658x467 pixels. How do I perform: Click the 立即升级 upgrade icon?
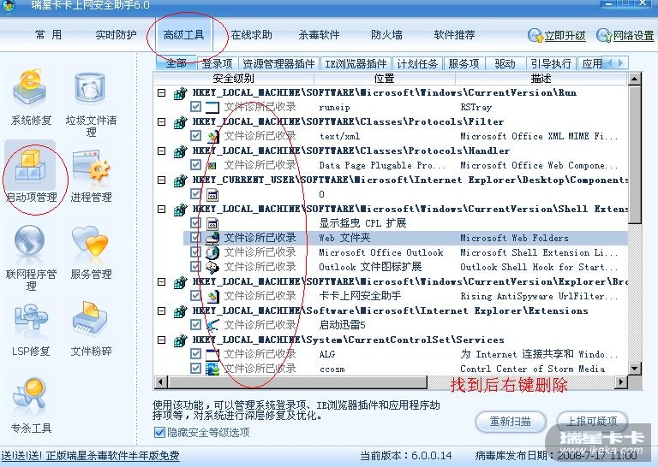coord(535,36)
